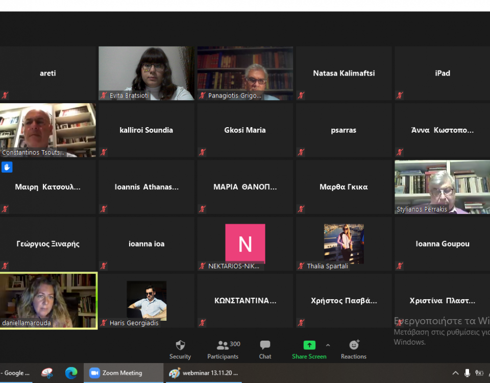Select Panagiotis Grigo video tile
The height and width of the screenshot is (383, 490).
[245, 73]
